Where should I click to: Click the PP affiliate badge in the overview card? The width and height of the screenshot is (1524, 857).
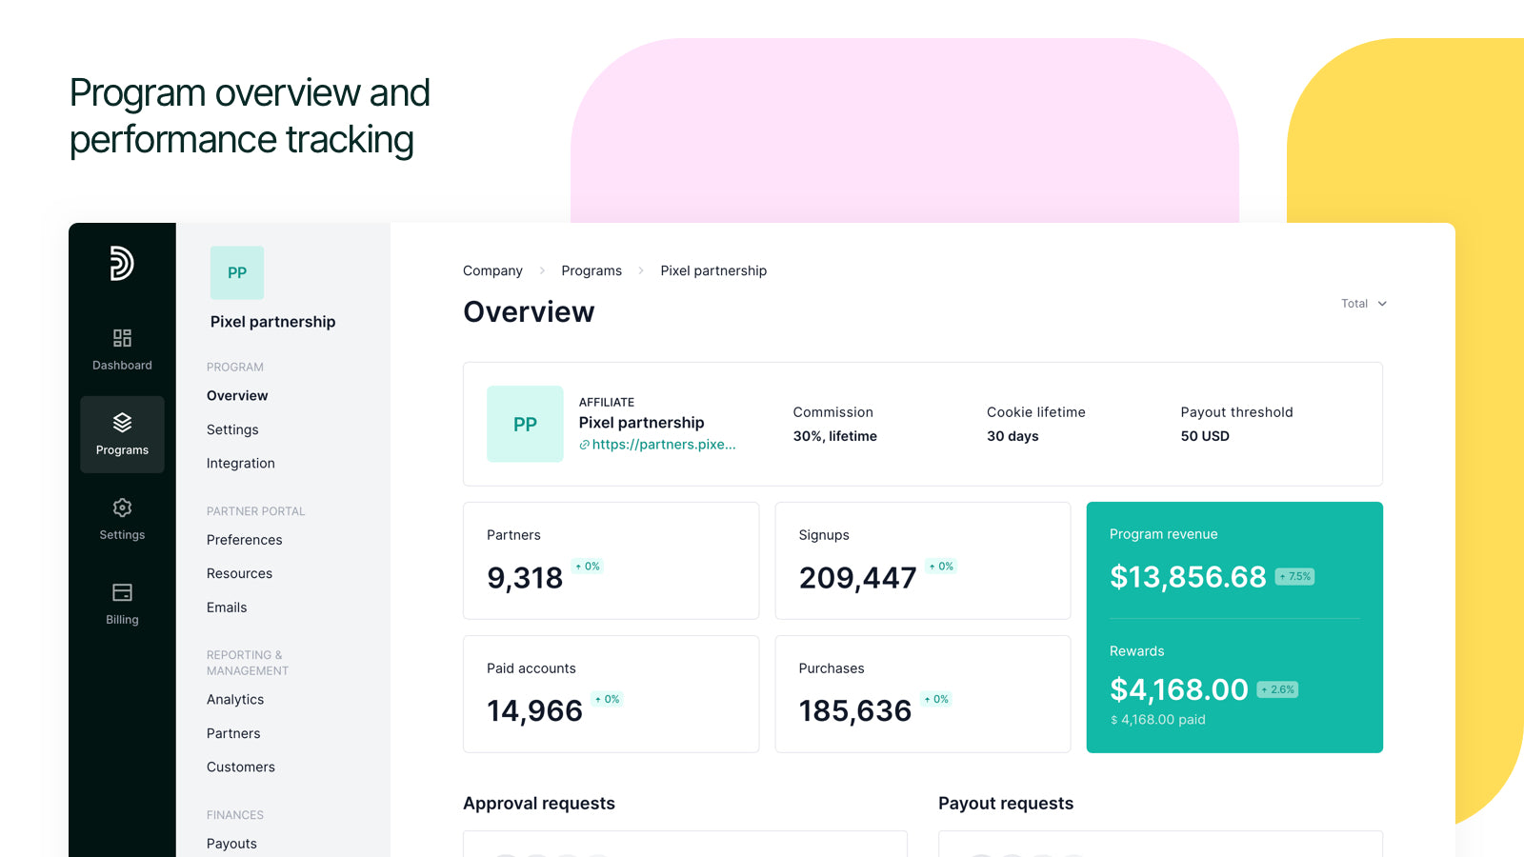(525, 424)
